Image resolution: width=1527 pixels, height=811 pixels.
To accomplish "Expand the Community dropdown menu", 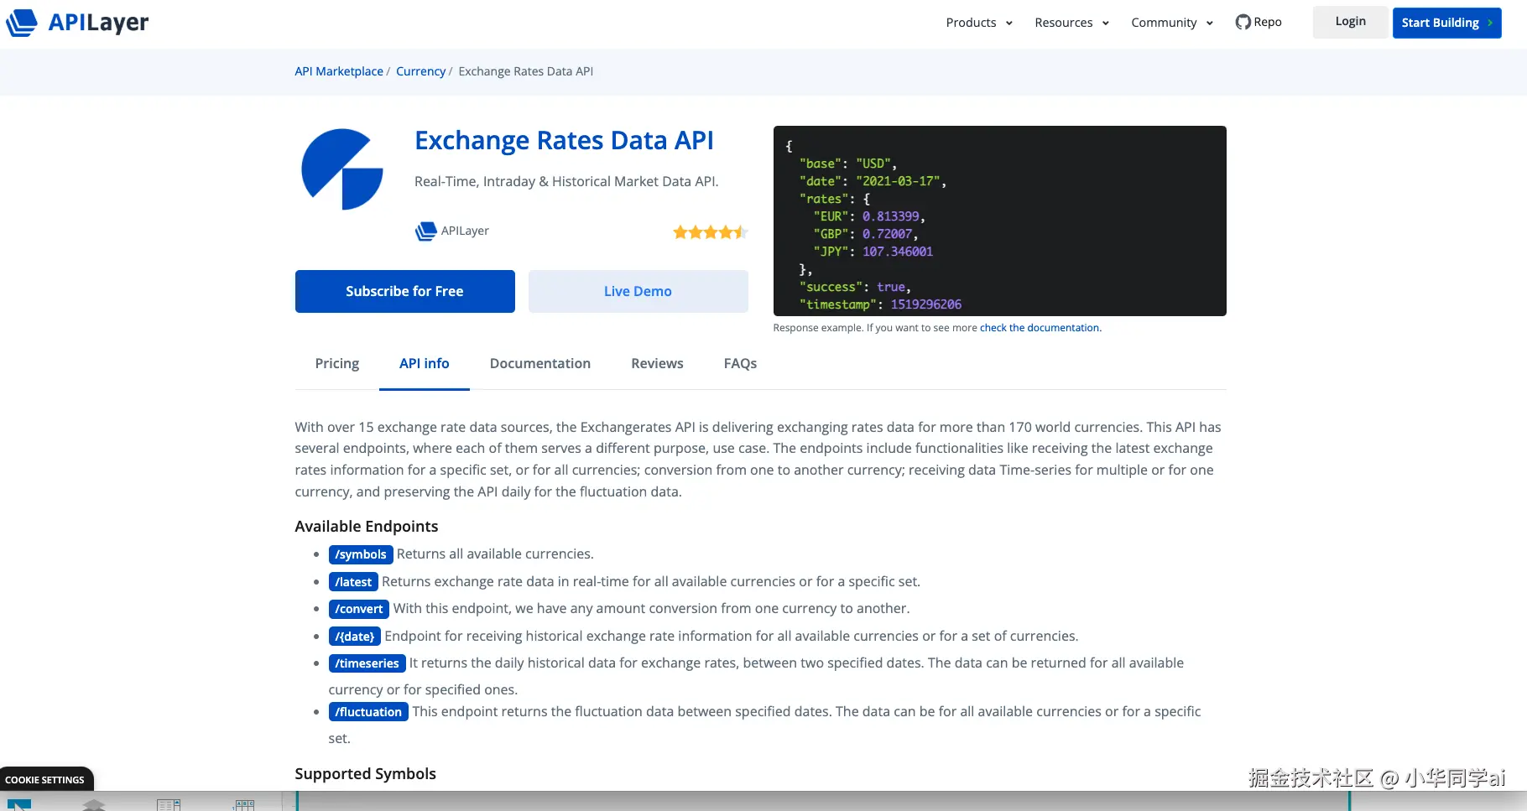I will [1172, 23].
